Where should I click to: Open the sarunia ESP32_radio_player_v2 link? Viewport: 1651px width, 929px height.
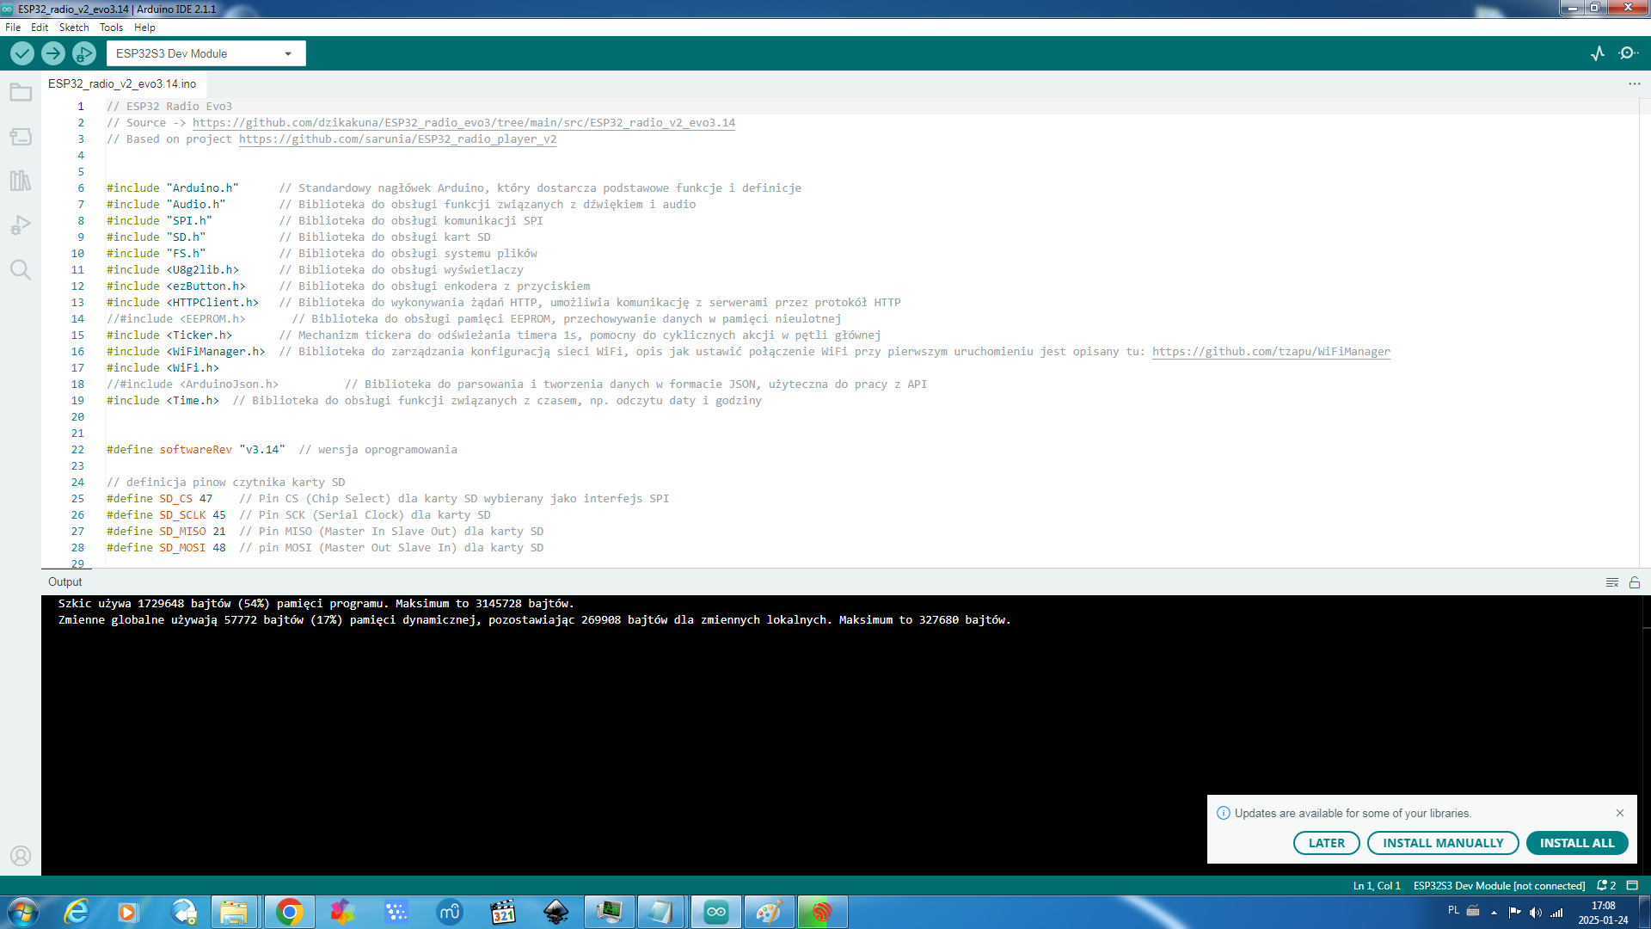(397, 139)
